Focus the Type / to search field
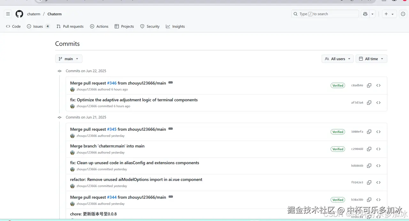The height and width of the screenshot is (221, 409). (x=325, y=14)
